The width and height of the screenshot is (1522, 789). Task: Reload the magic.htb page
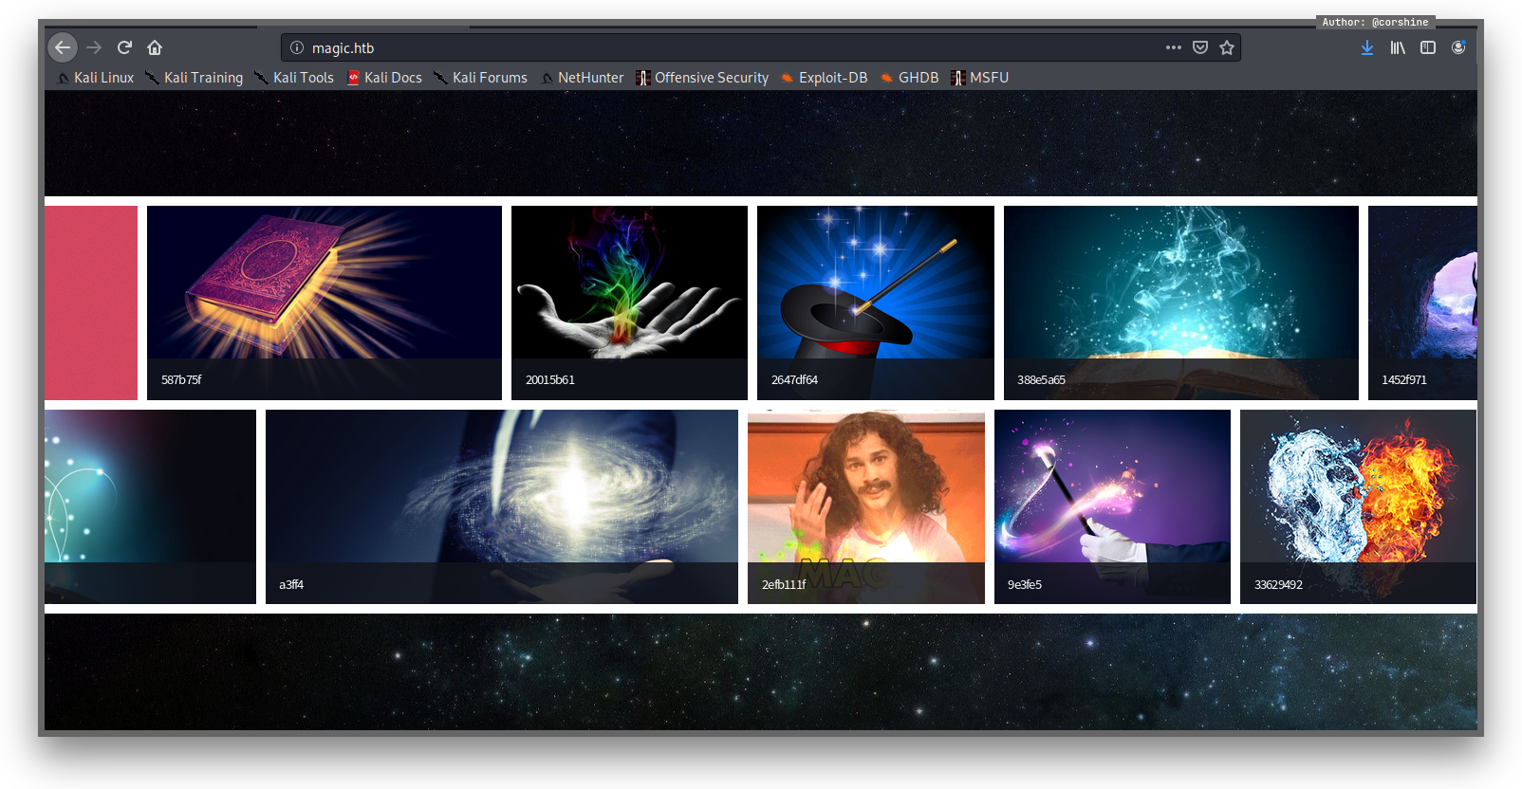124,47
